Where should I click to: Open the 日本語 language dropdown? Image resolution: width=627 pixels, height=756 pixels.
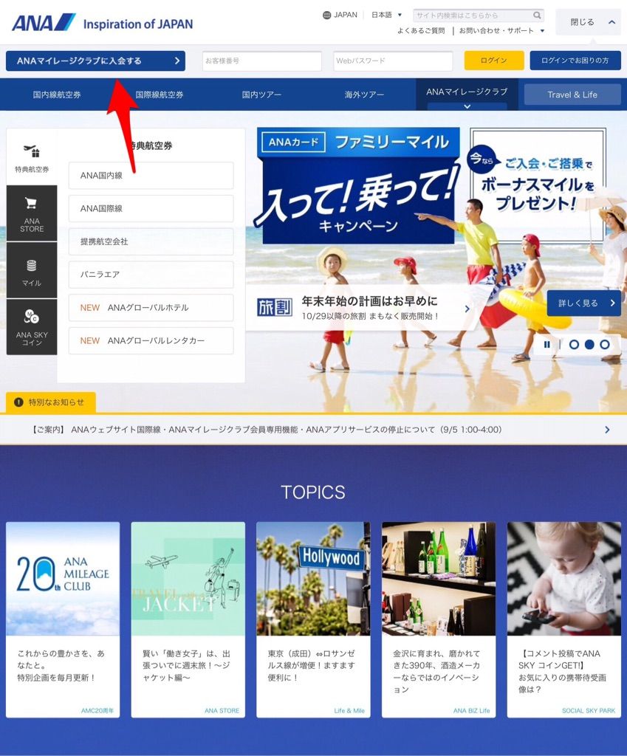click(386, 15)
